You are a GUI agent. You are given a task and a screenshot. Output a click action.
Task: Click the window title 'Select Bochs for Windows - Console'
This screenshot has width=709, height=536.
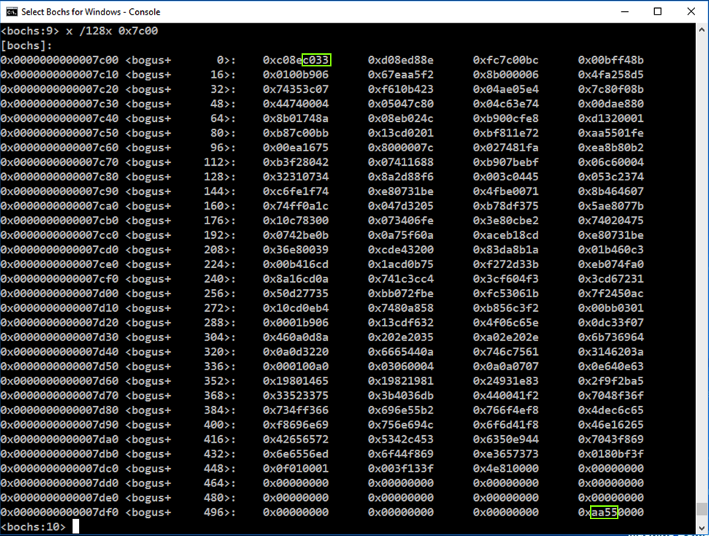tap(91, 12)
